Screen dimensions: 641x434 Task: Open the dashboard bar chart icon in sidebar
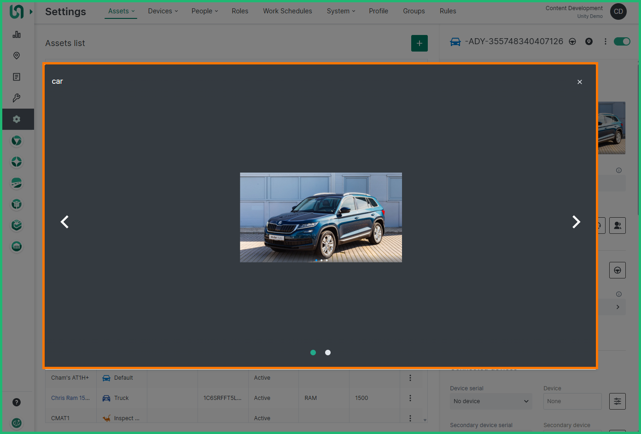click(17, 35)
